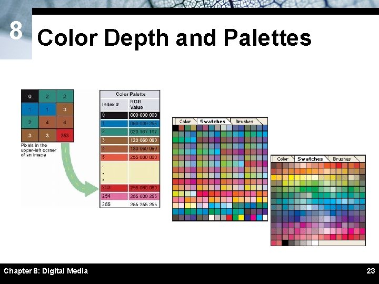Pick the final white swatch ending left panel's last row
The width and height of the screenshot is (379, 284).
pyautogui.click(x=265, y=218)
